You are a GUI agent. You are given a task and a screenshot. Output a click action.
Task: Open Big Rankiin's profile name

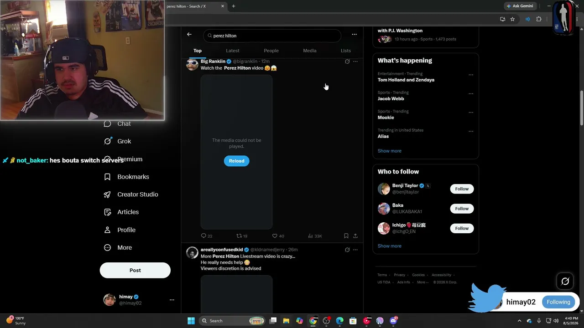tap(213, 61)
